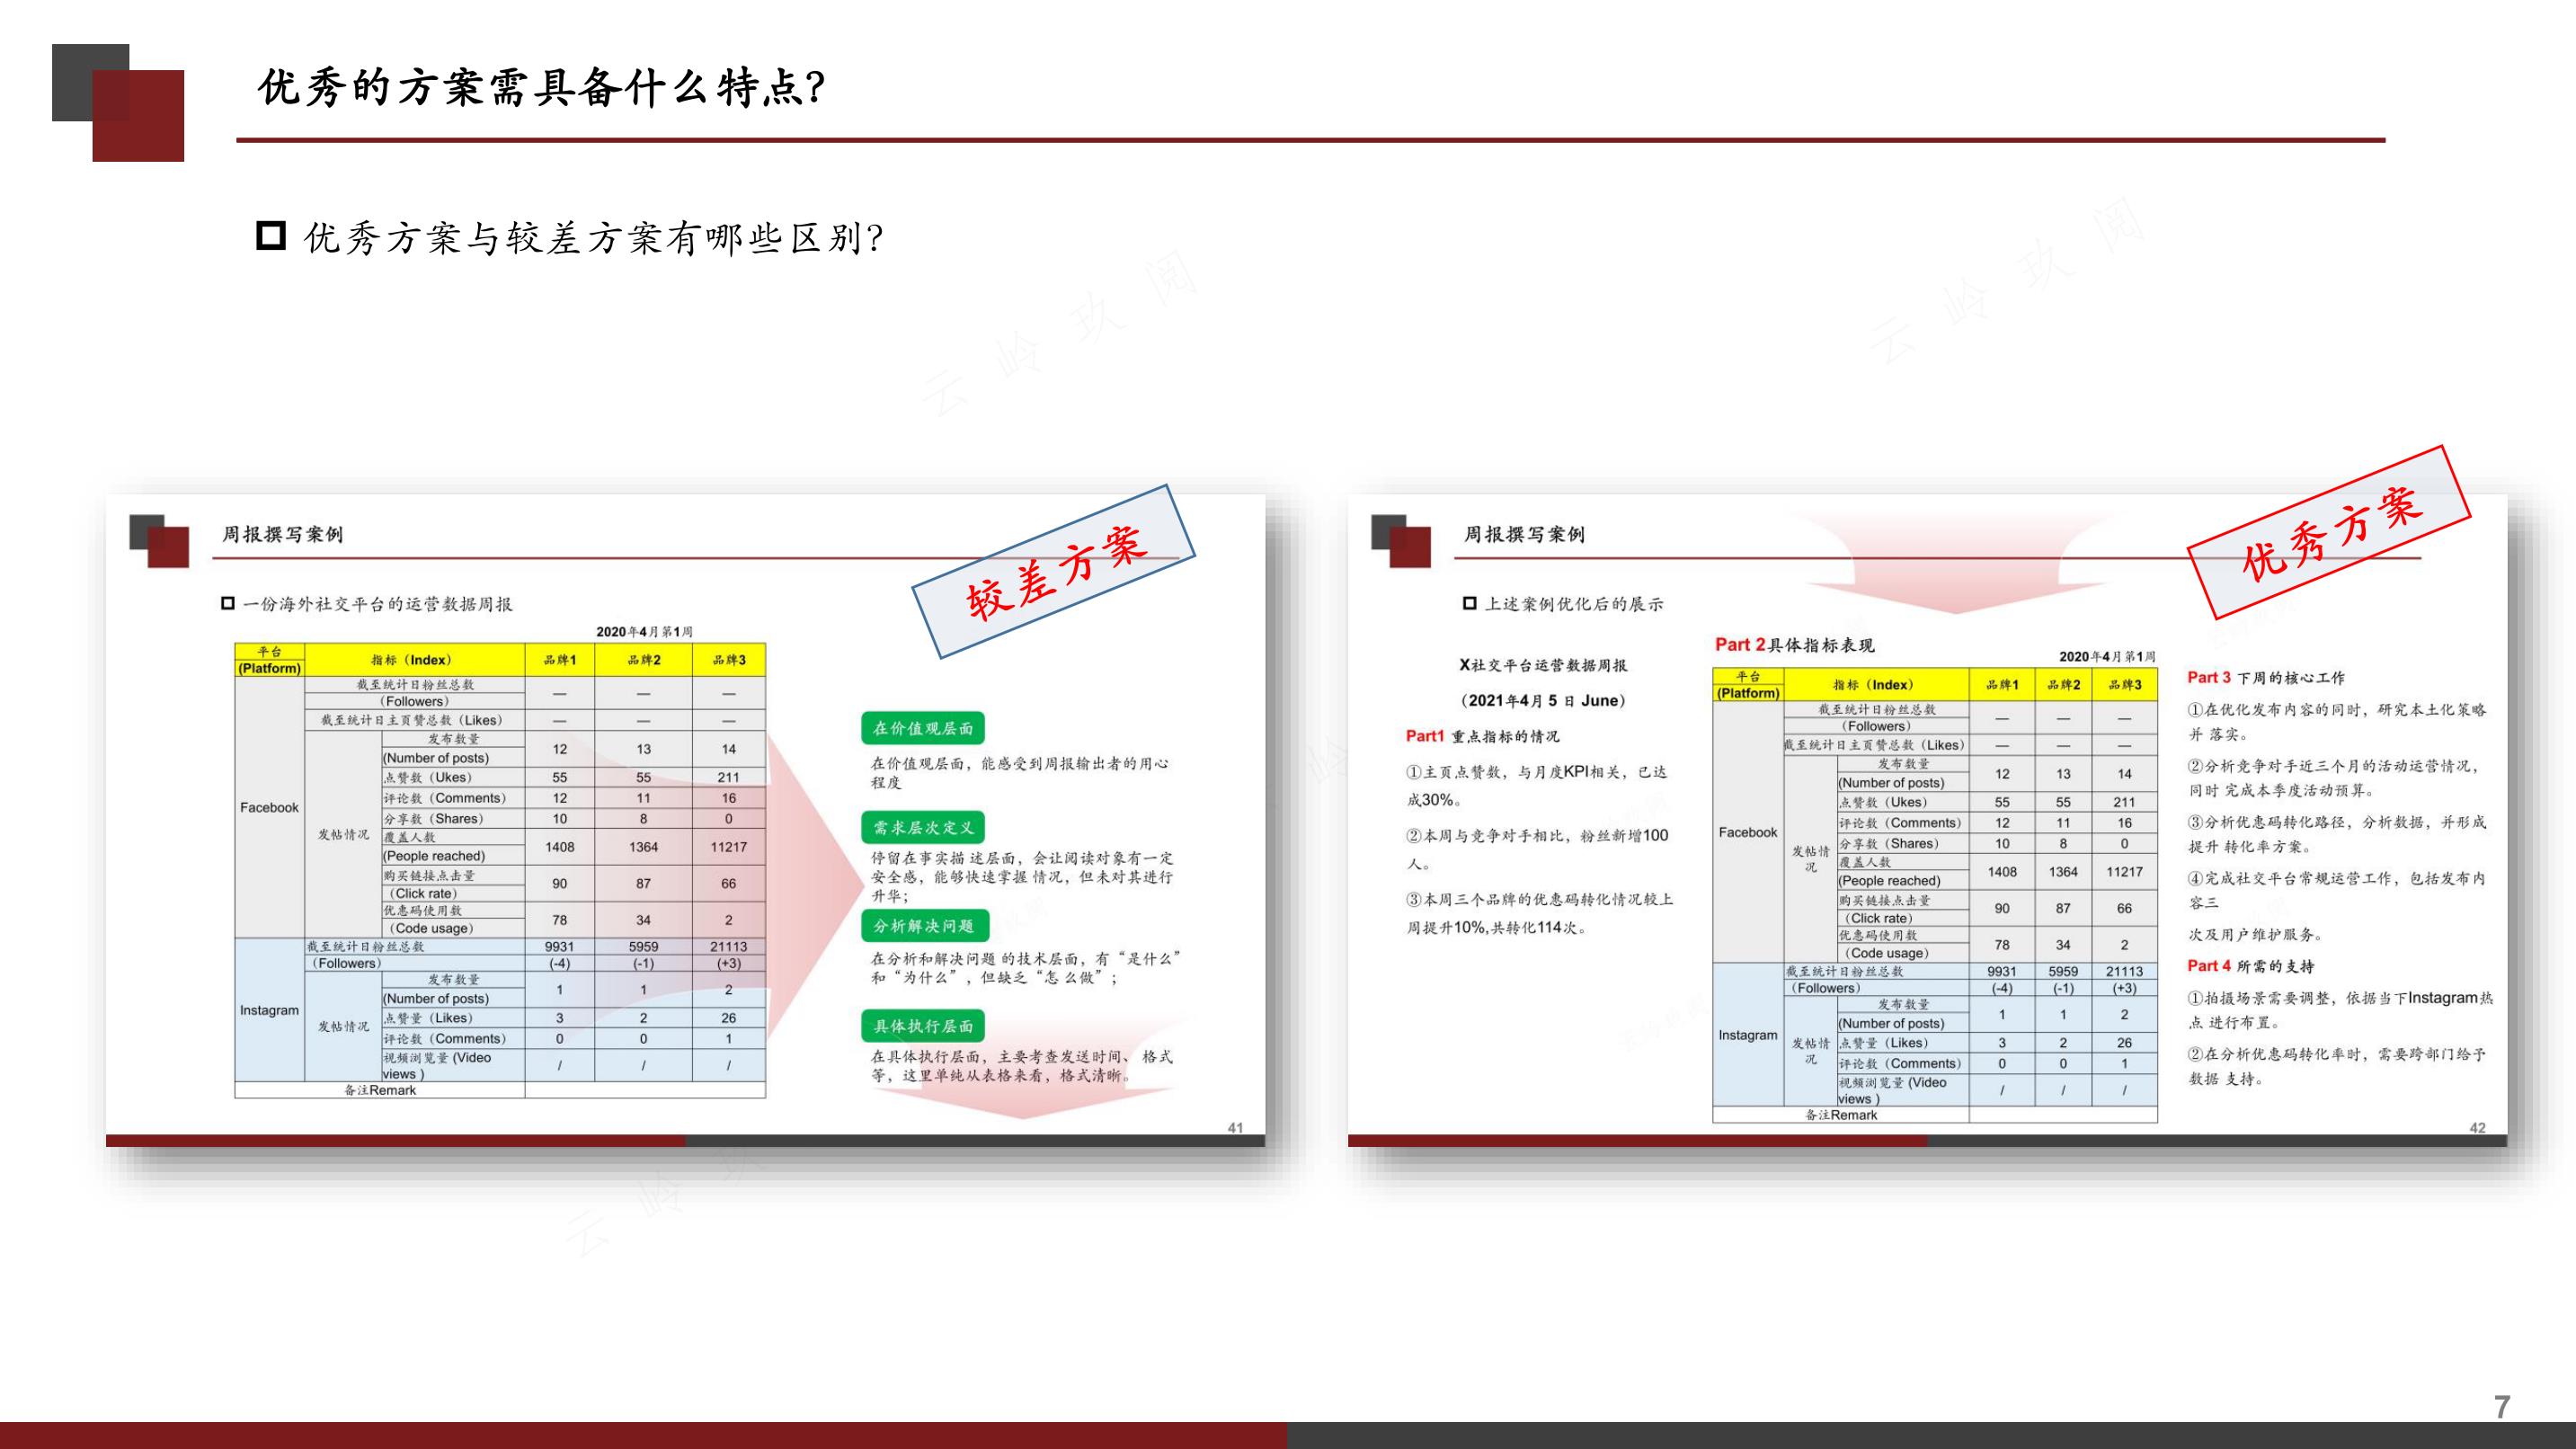Click the value 11217 in the left table

729,847
